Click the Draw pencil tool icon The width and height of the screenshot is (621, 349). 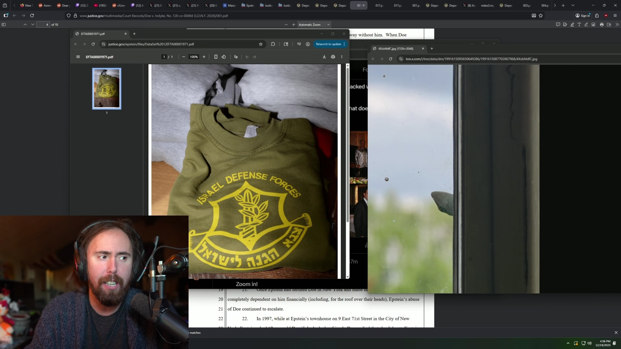[586, 25]
